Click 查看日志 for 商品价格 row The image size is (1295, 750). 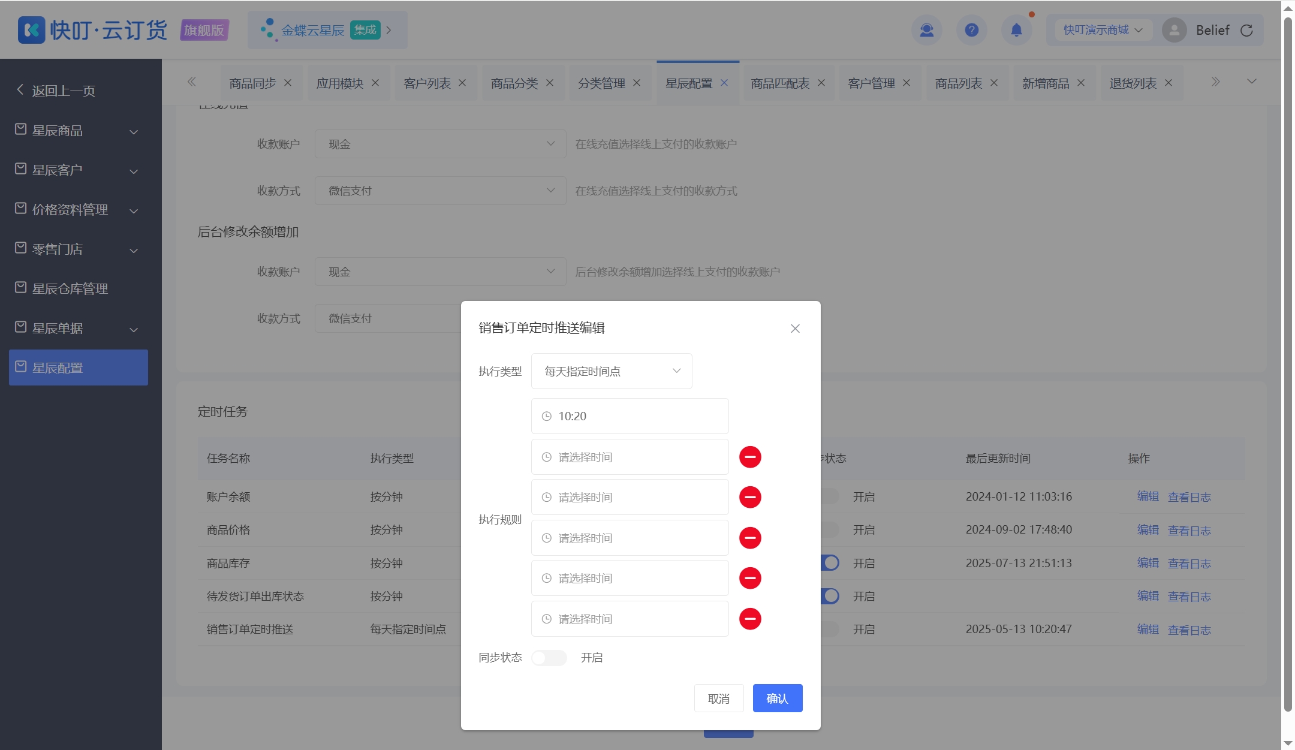coord(1189,531)
